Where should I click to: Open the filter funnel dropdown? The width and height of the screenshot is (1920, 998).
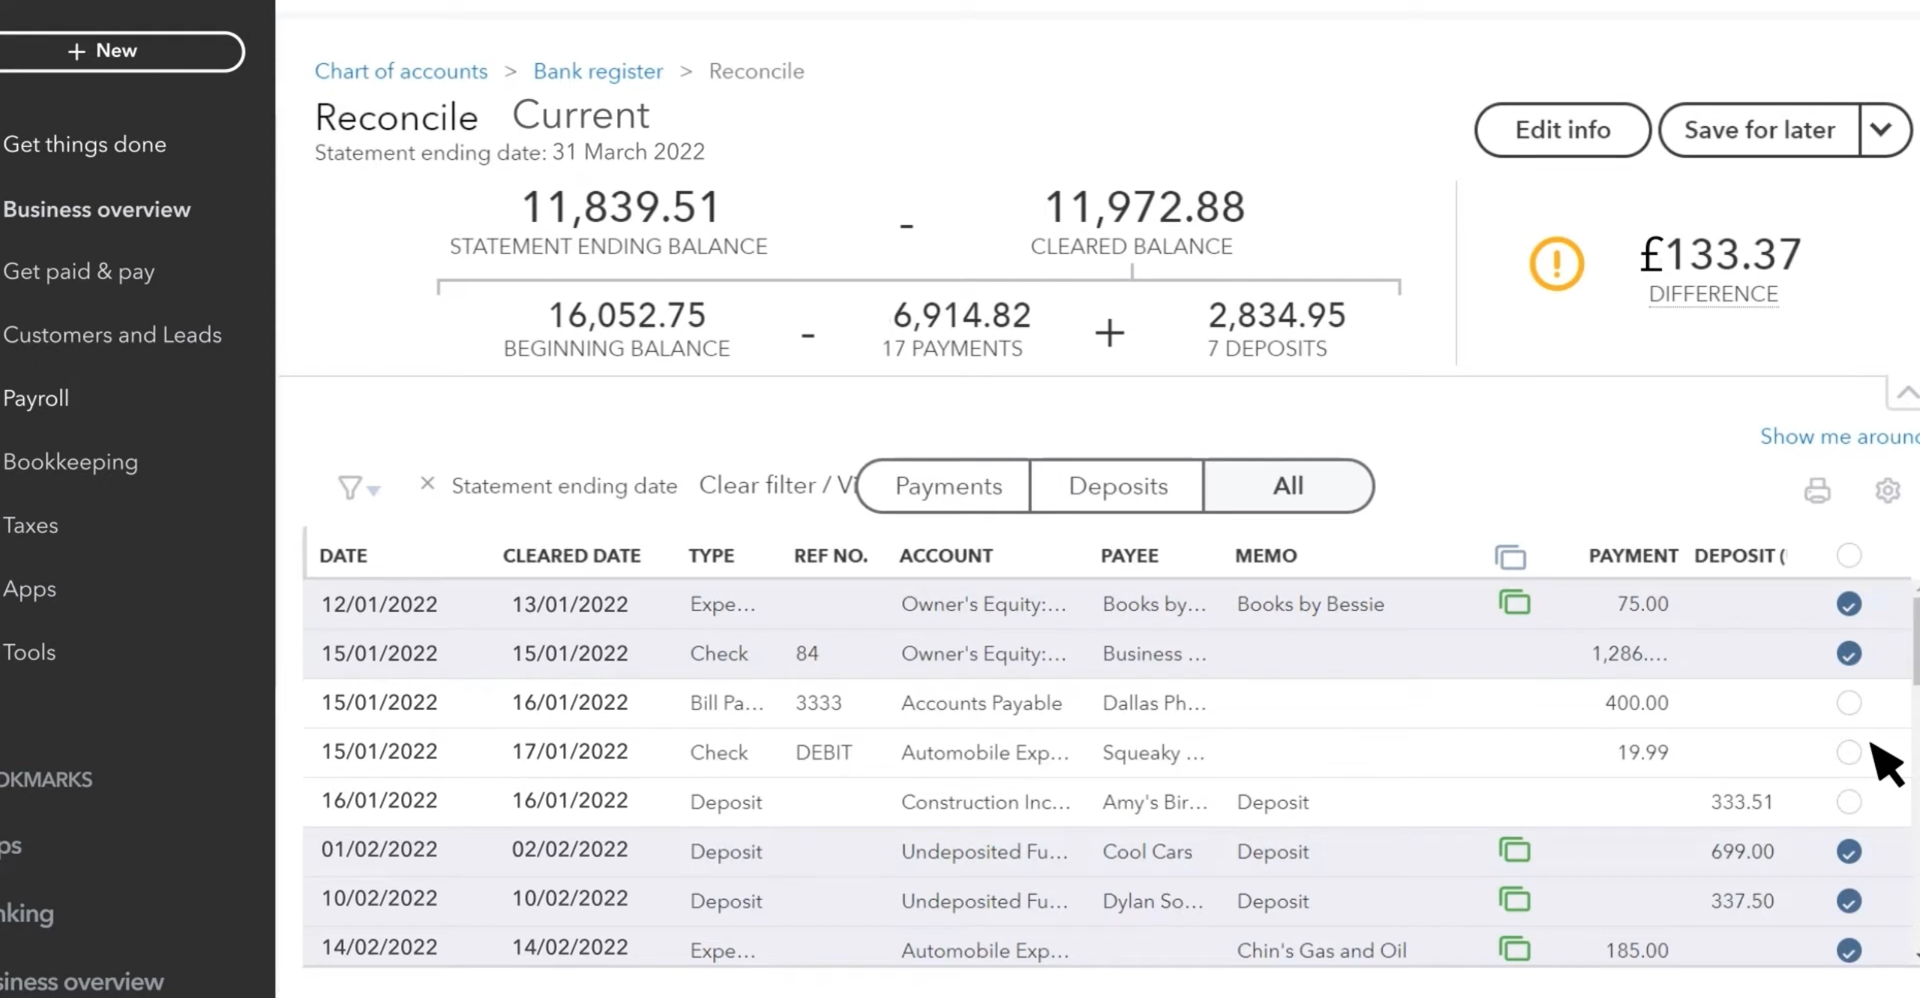[x=358, y=487]
